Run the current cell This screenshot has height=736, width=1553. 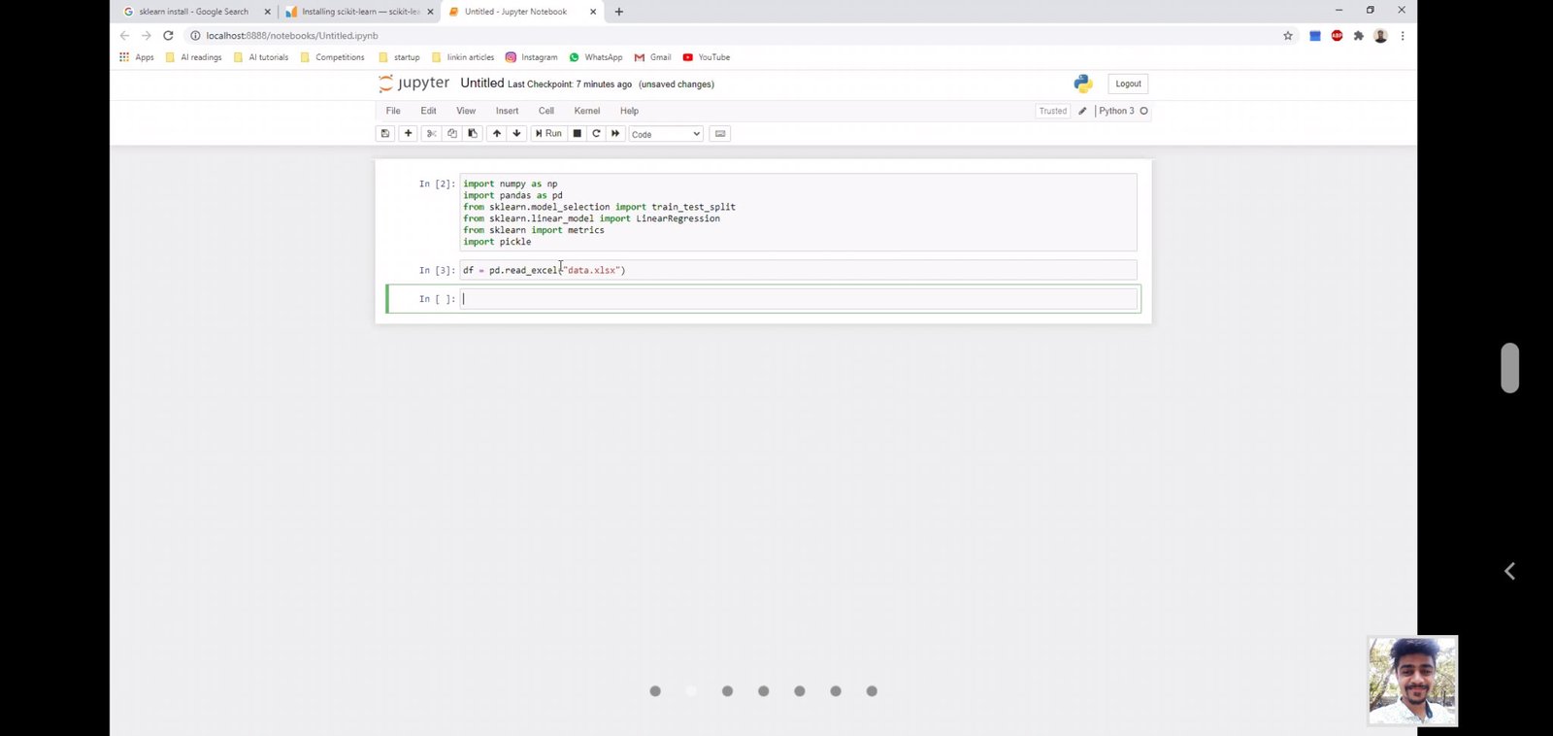click(548, 134)
